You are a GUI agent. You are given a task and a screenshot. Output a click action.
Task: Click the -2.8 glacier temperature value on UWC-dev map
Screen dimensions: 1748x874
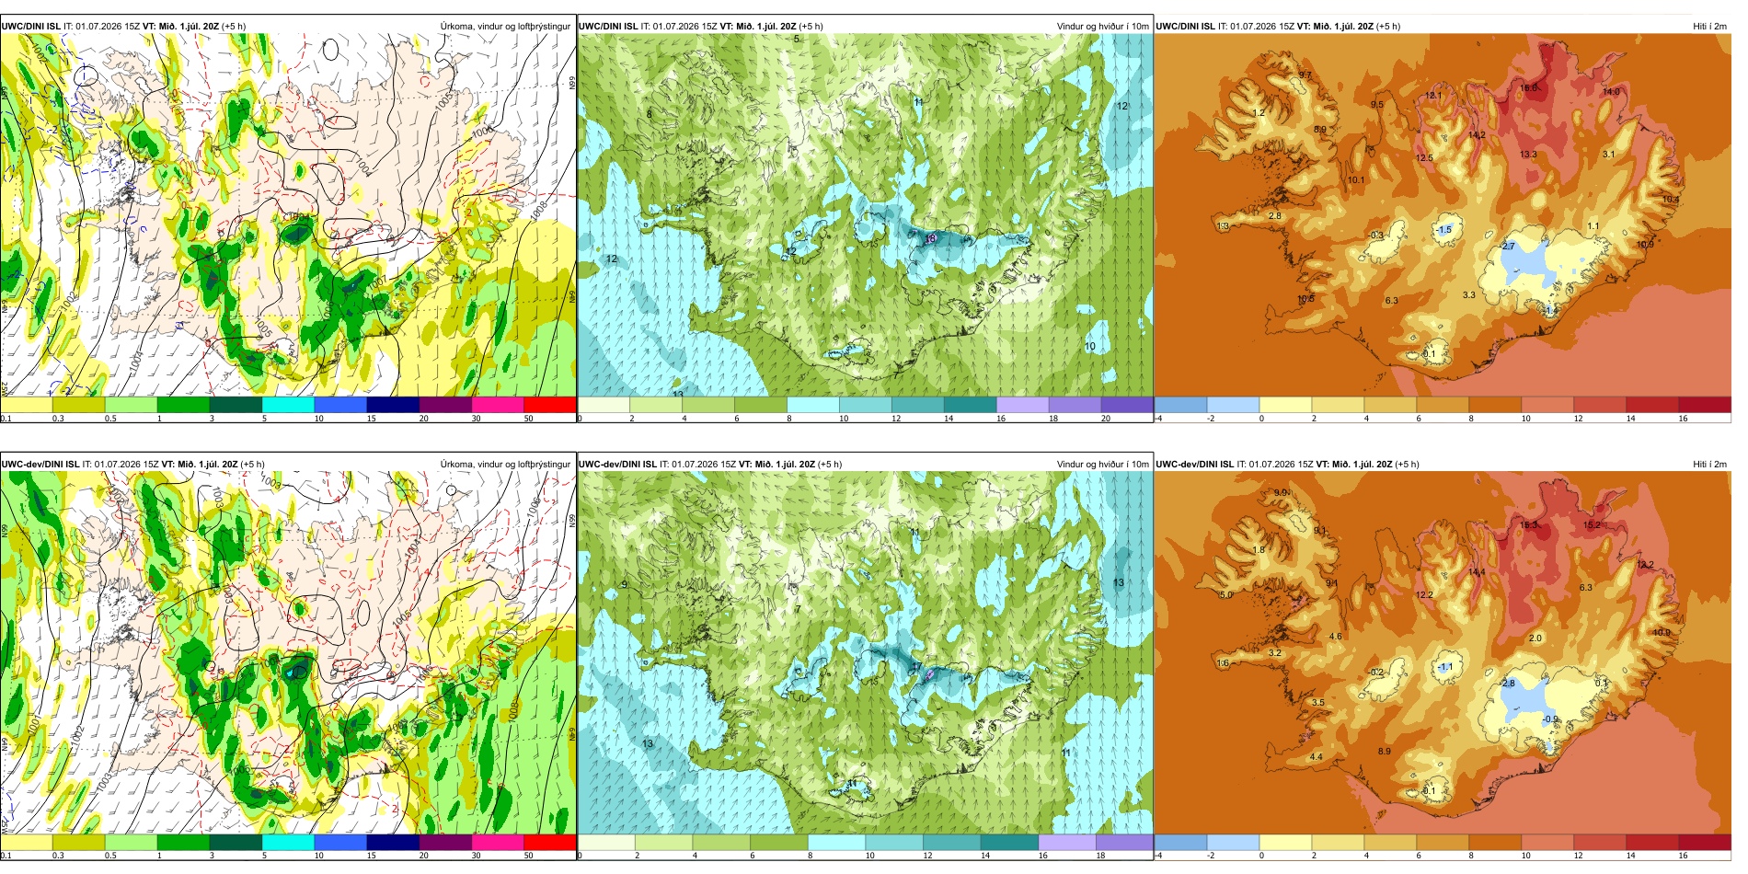tap(1507, 684)
